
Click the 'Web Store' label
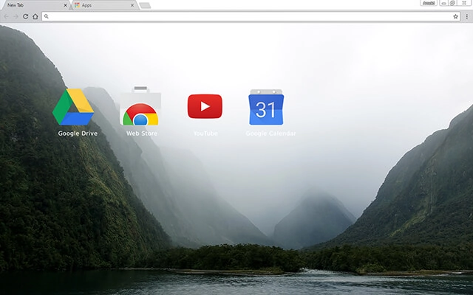point(142,133)
